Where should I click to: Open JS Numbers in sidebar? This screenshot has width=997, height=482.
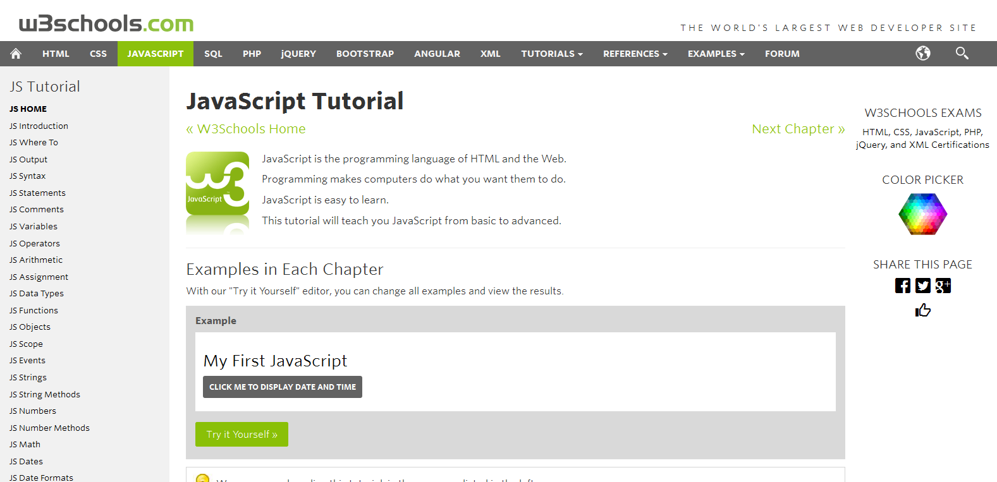point(33,411)
